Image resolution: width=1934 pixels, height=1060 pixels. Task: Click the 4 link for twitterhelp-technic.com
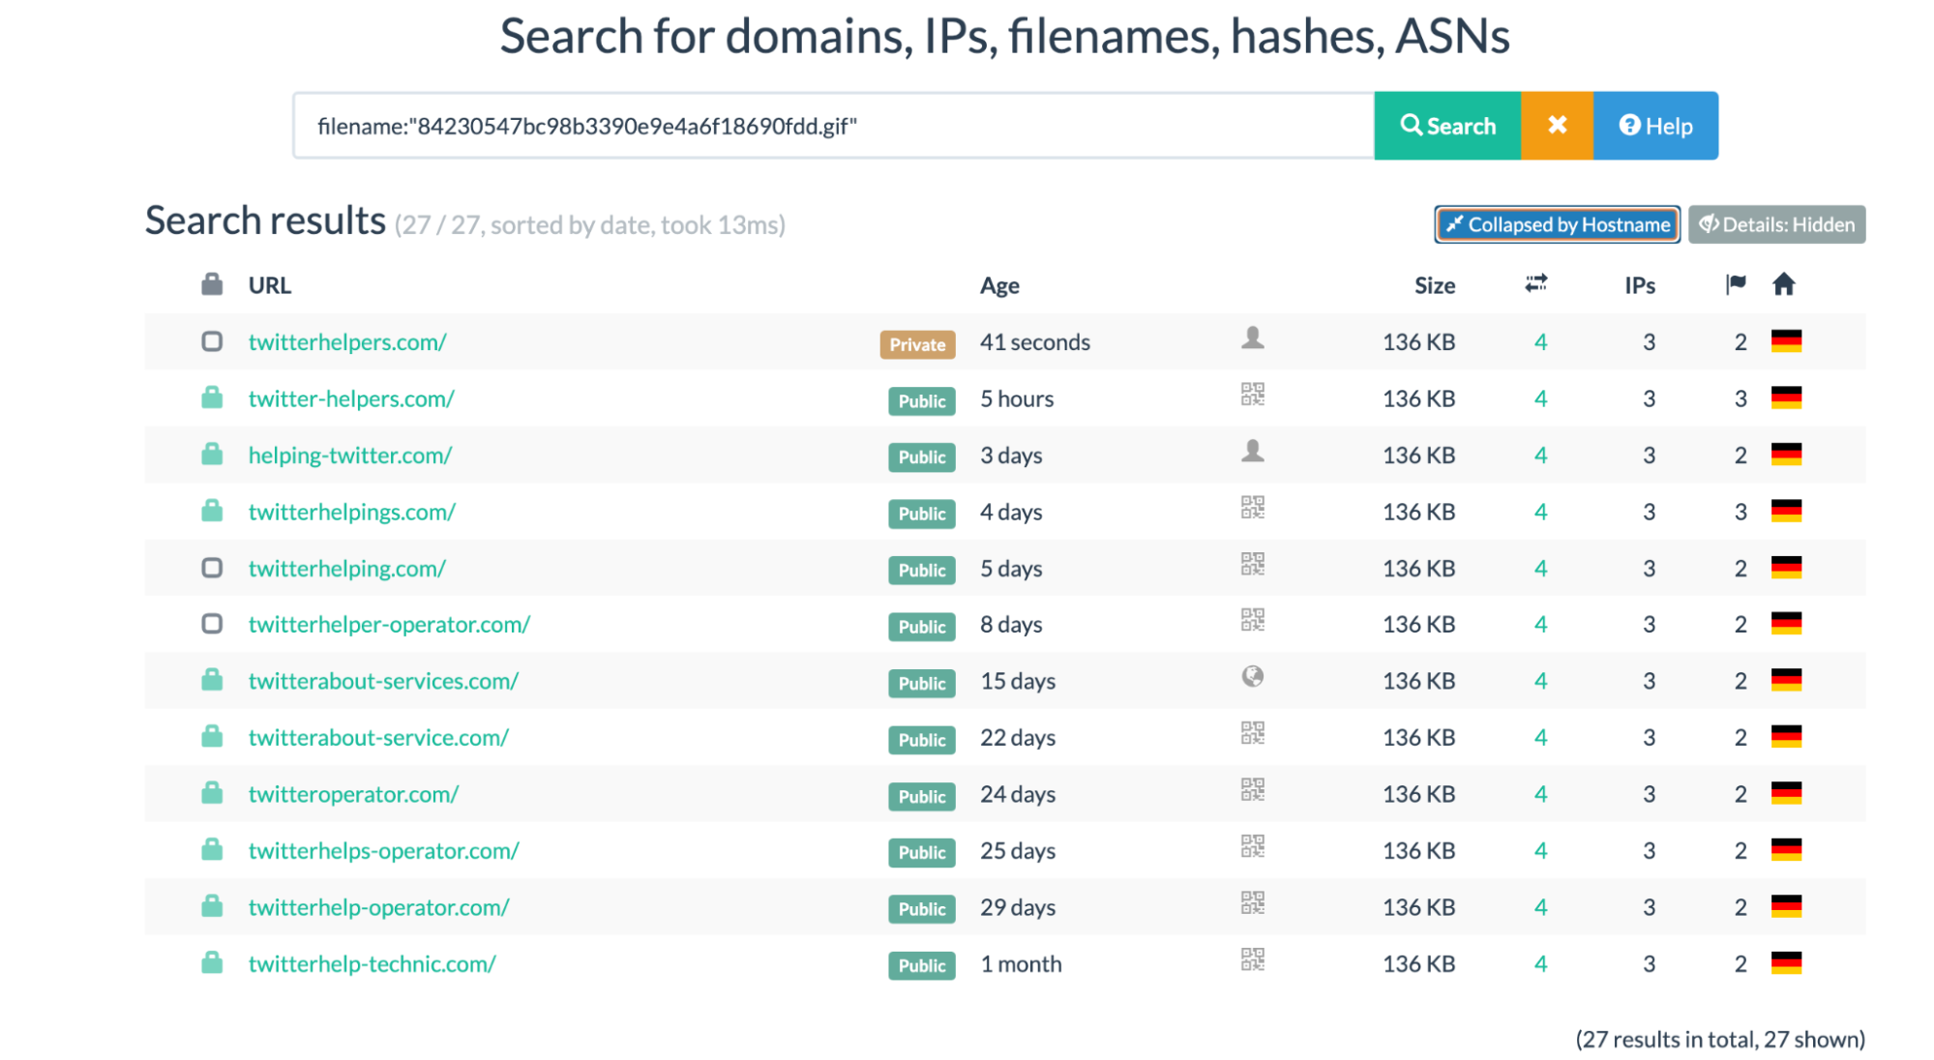(x=1539, y=962)
